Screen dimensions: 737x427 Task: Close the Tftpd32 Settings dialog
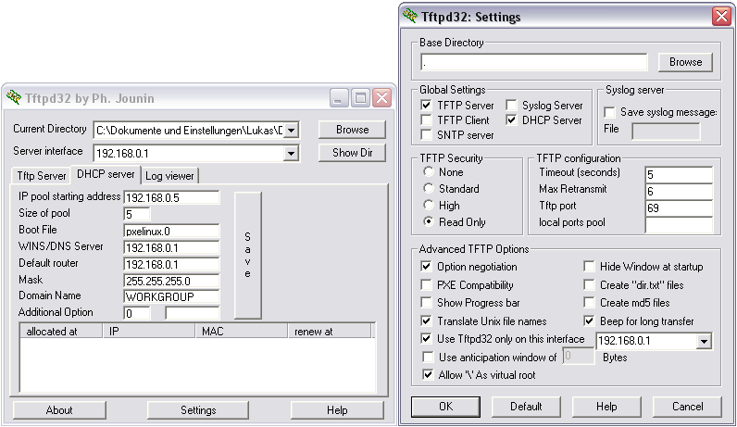click(721, 17)
